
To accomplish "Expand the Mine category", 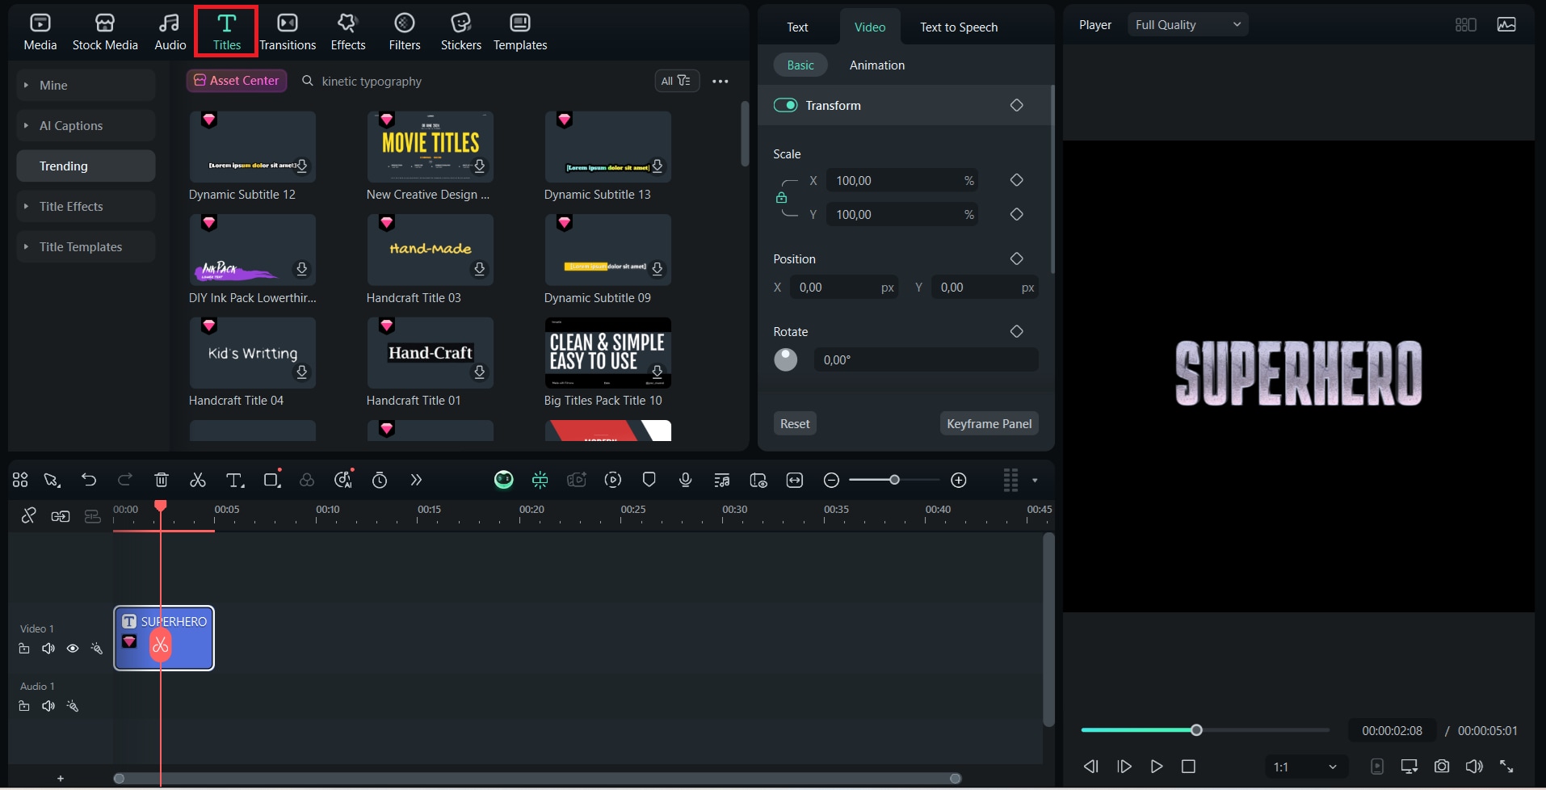I will pos(86,85).
